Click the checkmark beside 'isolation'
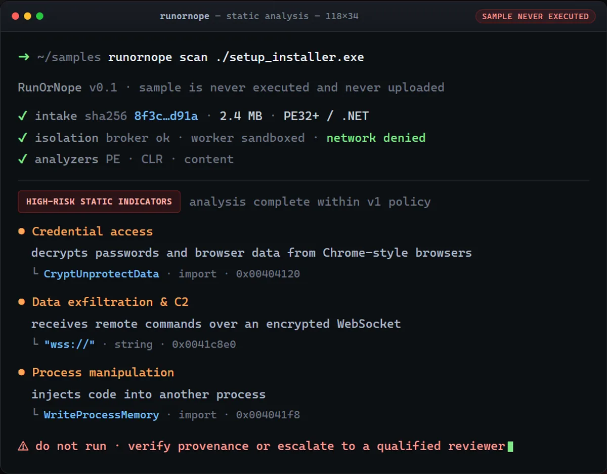 [x=22, y=138]
